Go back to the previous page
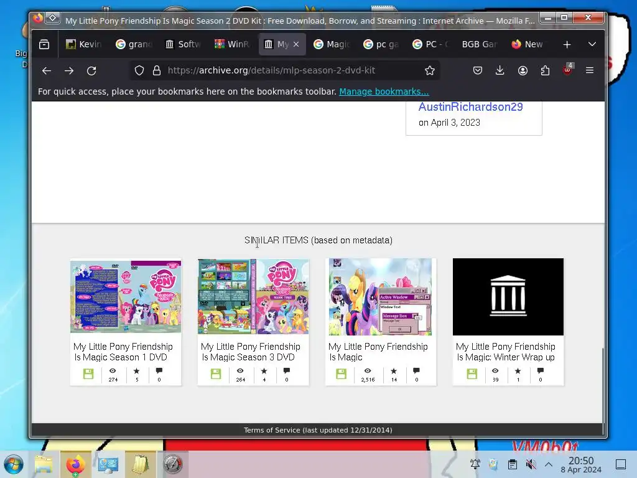Screen dimensions: 637x478 [47, 71]
